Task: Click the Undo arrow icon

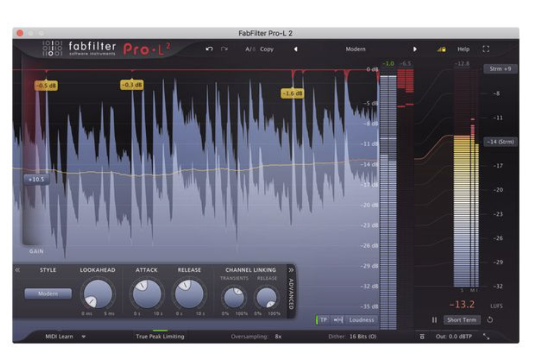Action: (x=209, y=49)
